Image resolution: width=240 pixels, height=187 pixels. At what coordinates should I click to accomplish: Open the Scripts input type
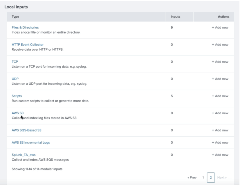click(x=17, y=96)
